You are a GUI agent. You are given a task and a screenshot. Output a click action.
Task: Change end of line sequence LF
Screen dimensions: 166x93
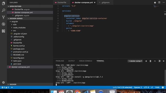click(x=152, y=87)
